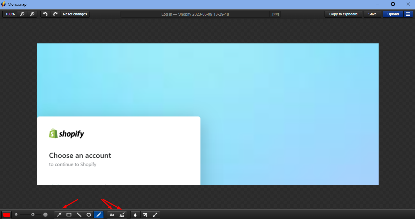Click the .png format label
415x219 pixels.
coord(275,14)
